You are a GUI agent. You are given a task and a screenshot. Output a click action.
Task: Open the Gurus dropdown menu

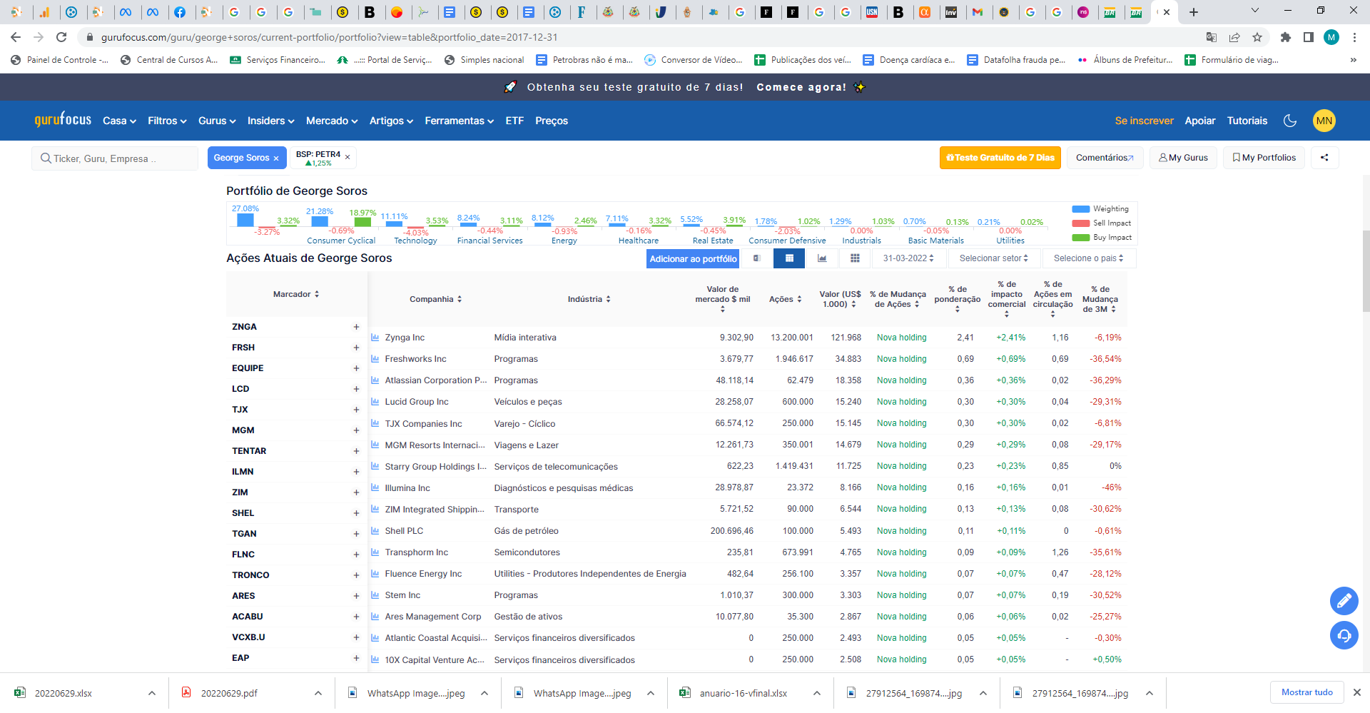(217, 121)
